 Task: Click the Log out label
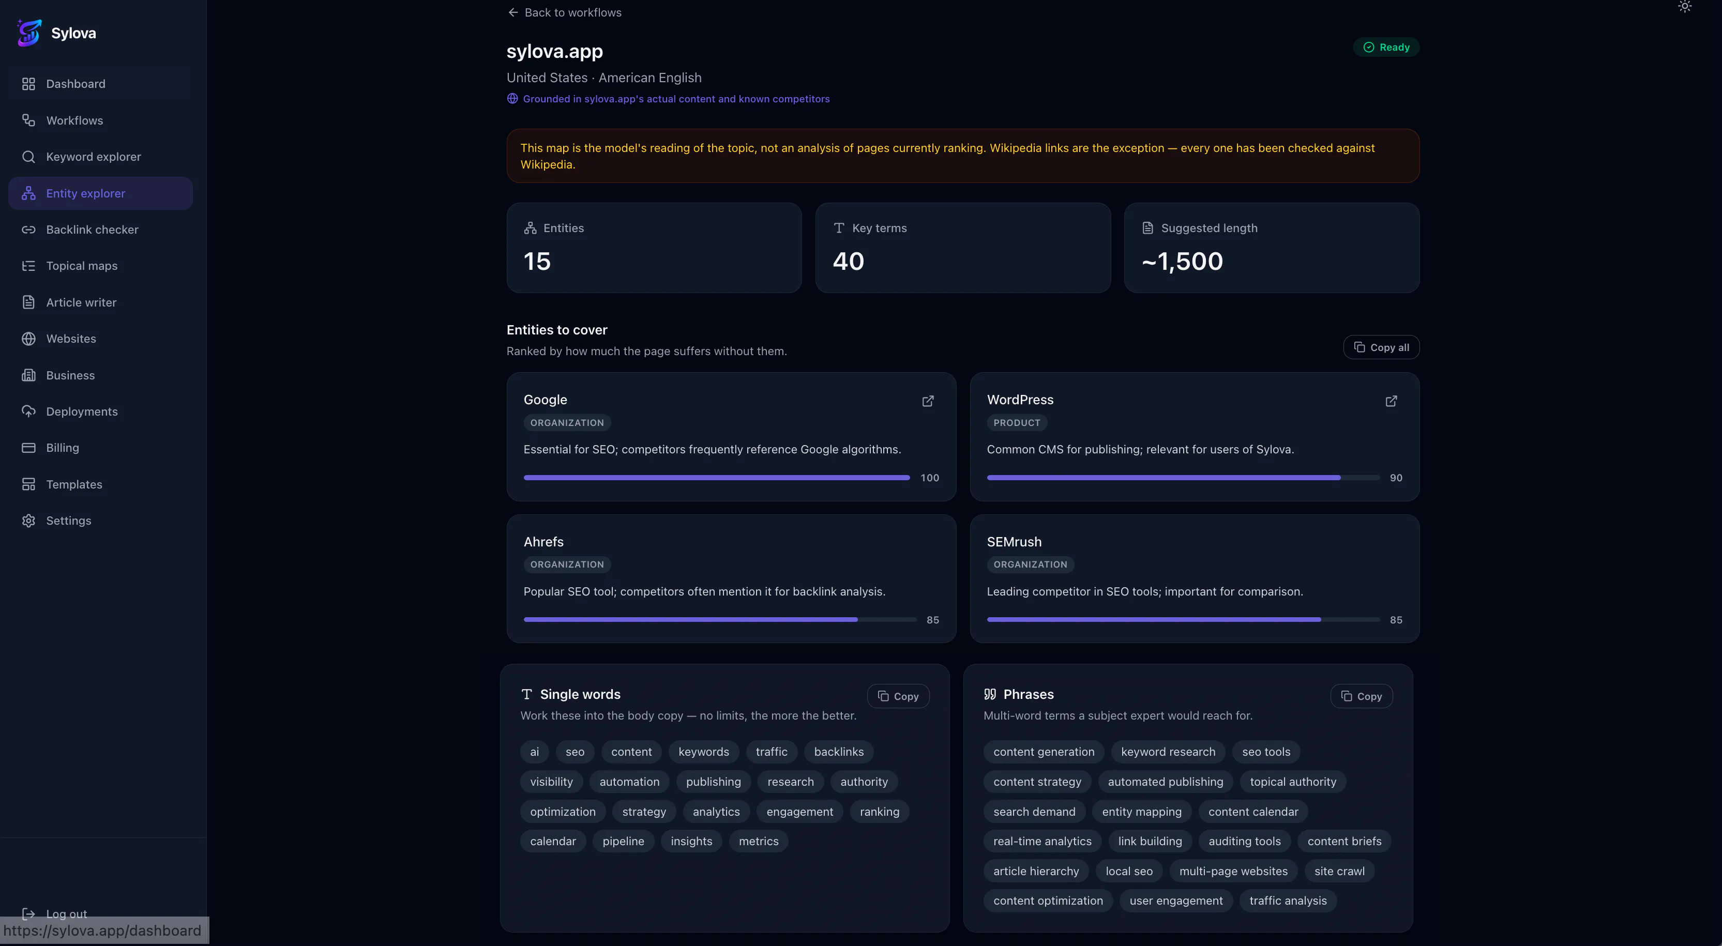coord(66,913)
